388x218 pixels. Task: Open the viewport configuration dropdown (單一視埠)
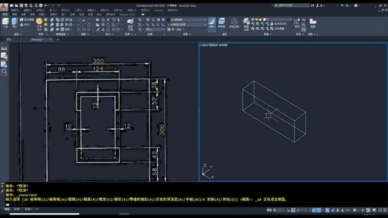[x=176, y=30]
